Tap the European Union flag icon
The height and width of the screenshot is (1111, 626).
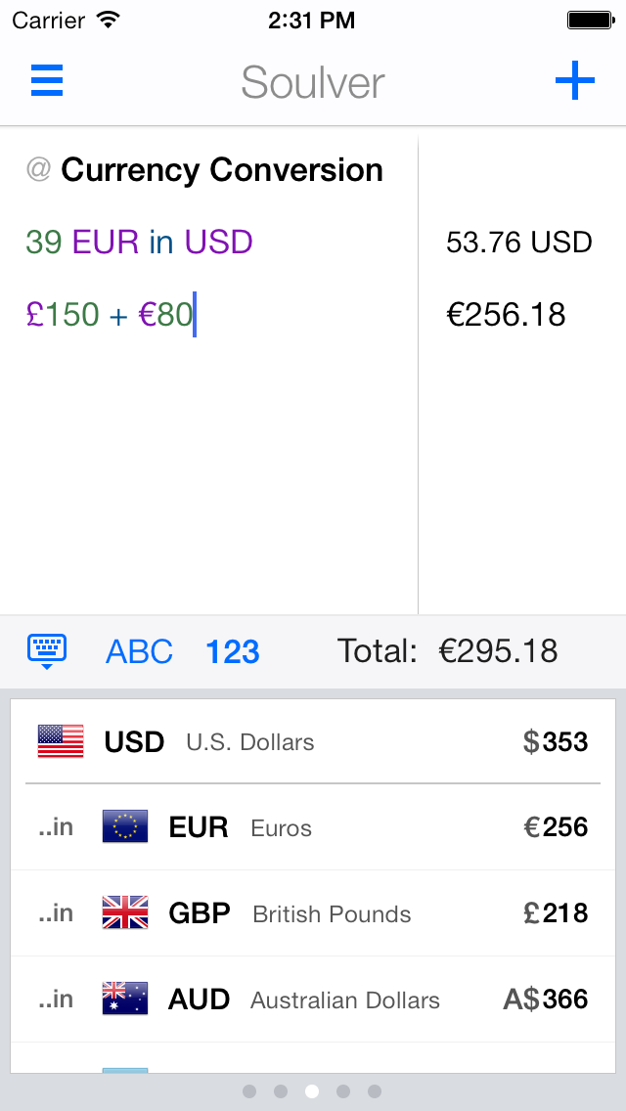[125, 827]
